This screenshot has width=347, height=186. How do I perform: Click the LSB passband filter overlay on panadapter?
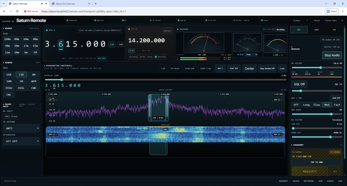[x=159, y=108]
